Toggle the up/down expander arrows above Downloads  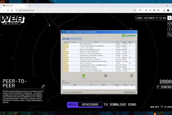point(63,81)
